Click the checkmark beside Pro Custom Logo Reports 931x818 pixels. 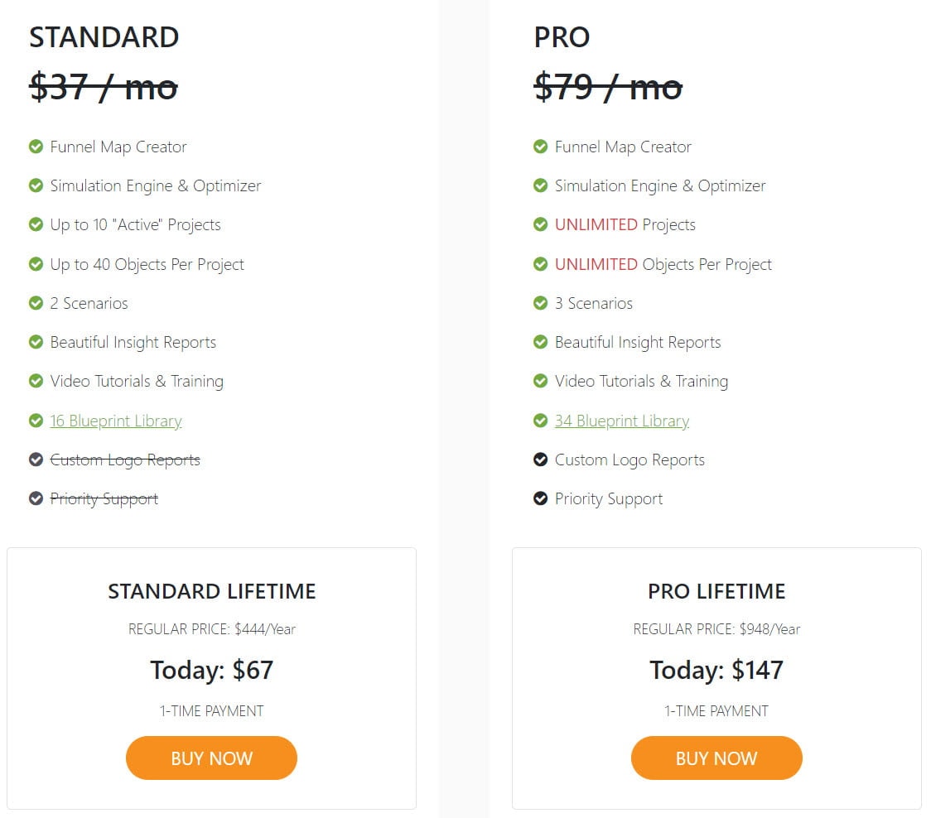point(540,460)
